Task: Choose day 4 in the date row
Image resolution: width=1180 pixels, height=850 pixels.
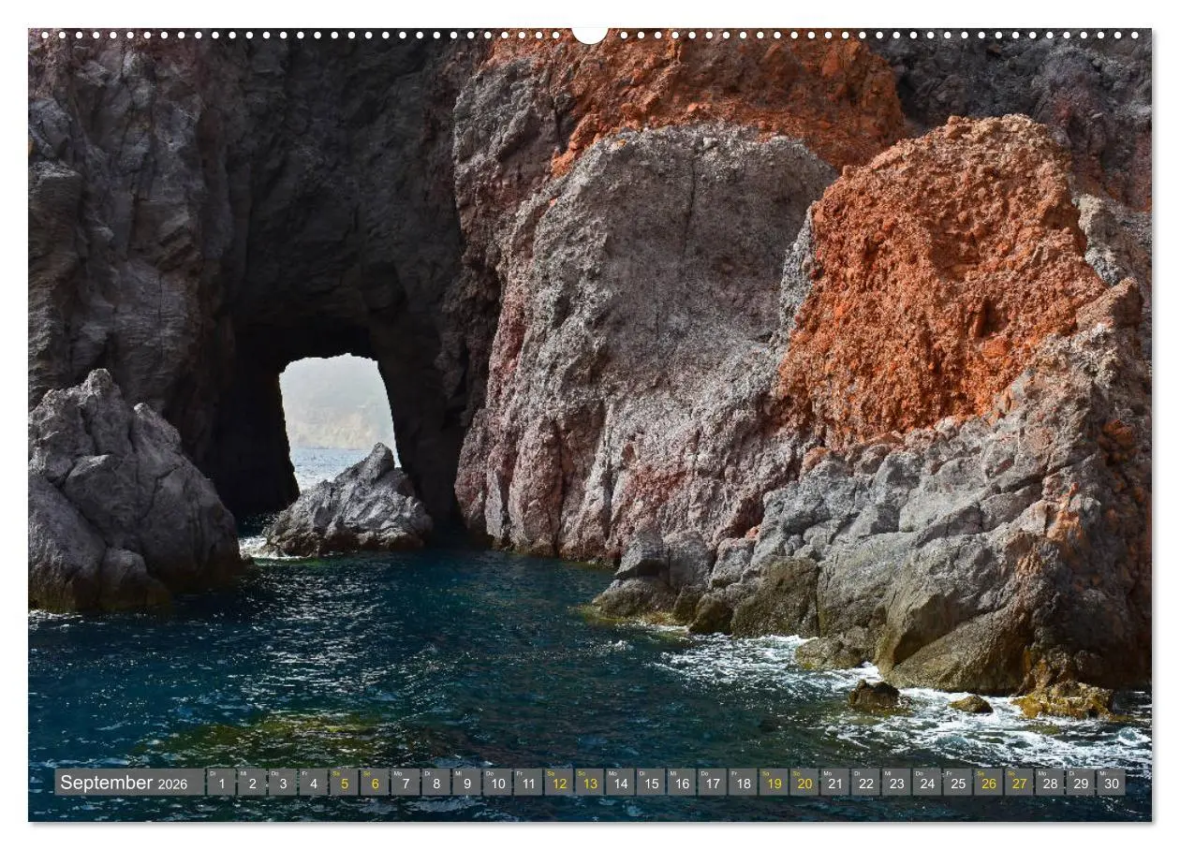Action: coord(313,783)
